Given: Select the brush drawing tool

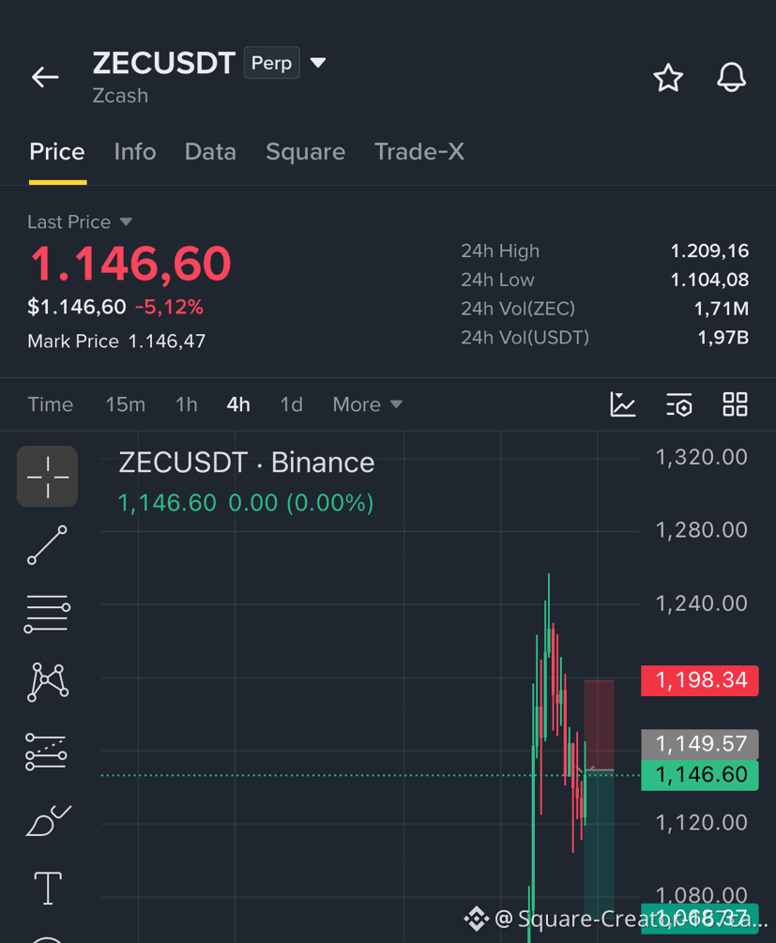Looking at the screenshot, I should click(x=48, y=820).
